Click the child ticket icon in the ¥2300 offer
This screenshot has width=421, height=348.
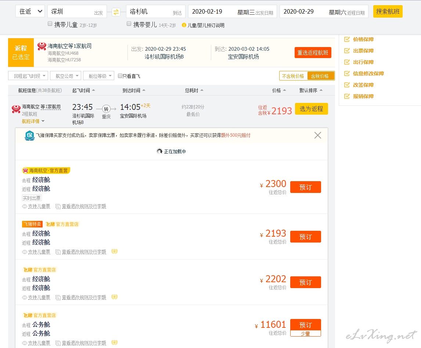[25, 207]
